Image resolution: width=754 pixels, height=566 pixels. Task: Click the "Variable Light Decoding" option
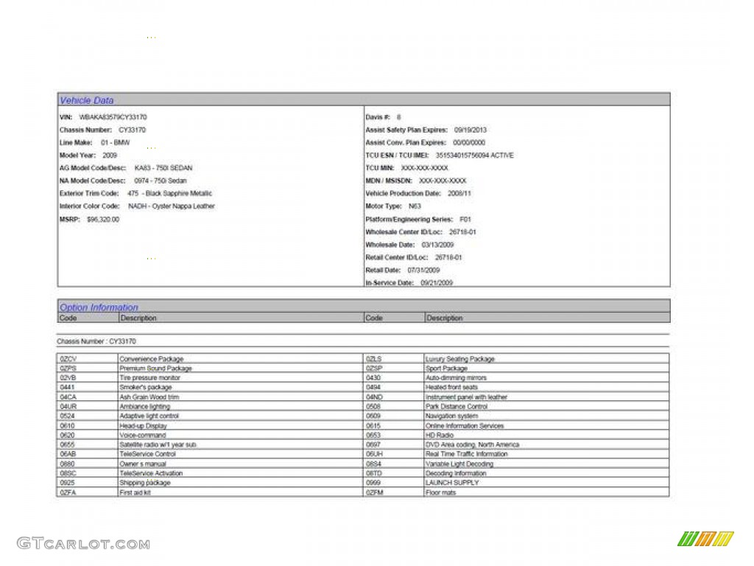coord(459,464)
